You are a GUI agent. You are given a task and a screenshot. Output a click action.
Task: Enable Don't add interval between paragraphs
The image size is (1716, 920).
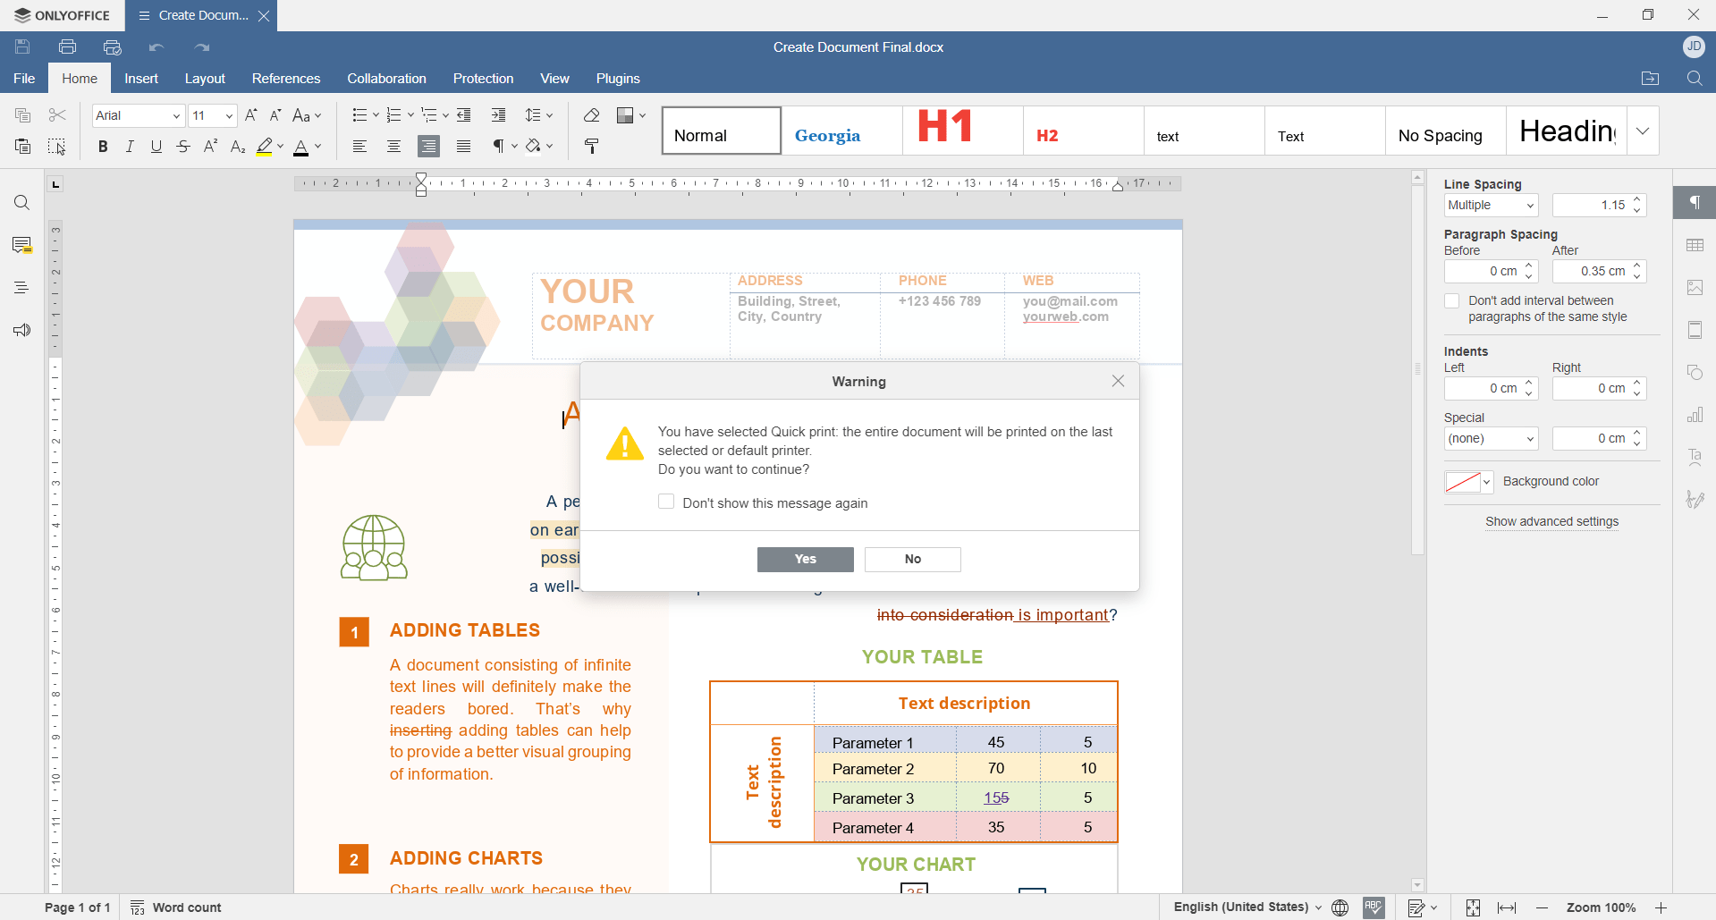coord(1452,300)
